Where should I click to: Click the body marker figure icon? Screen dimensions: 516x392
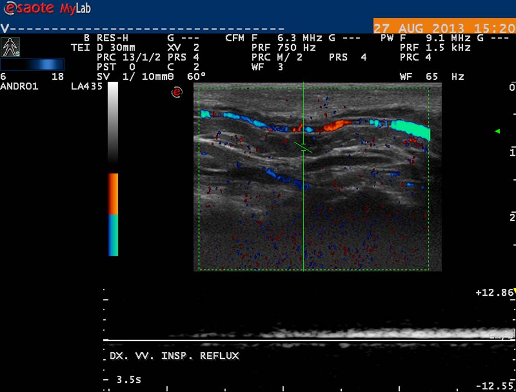(10, 46)
